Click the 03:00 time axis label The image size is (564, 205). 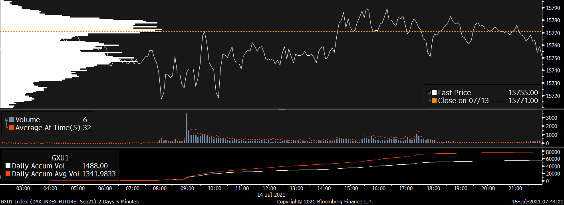pyautogui.click(x=23, y=188)
